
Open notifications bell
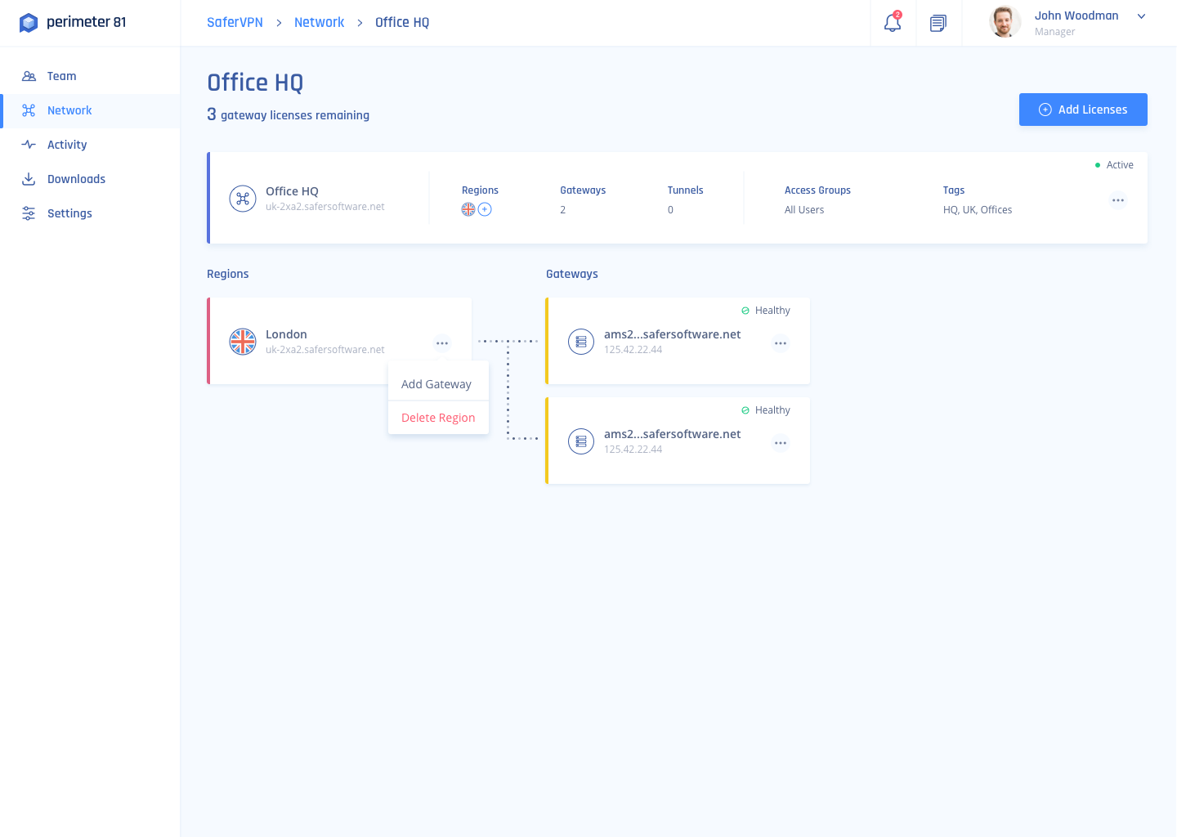893,23
